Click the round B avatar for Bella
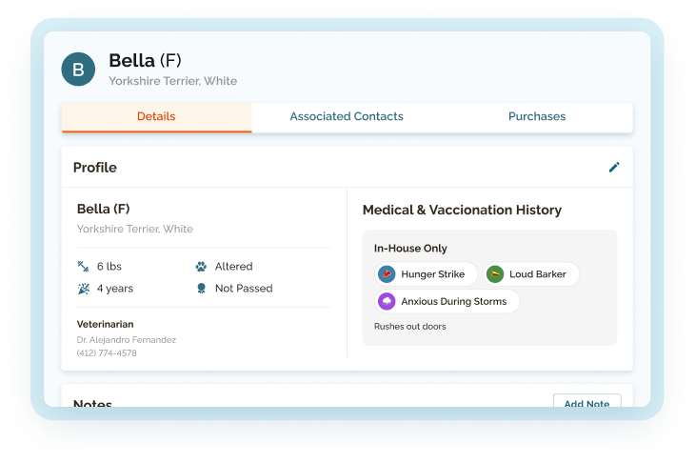The width and height of the screenshot is (695, 463). [x=78, y=70]
